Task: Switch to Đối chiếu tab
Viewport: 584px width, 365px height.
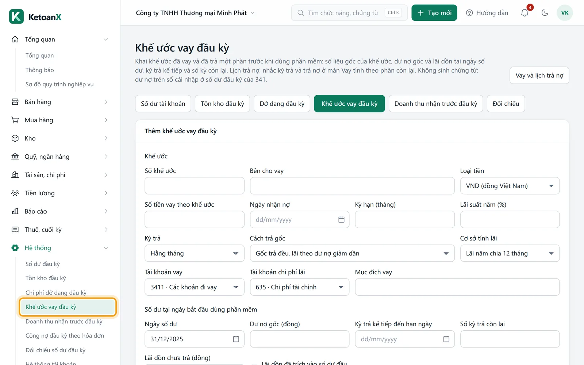Action: 506,104
